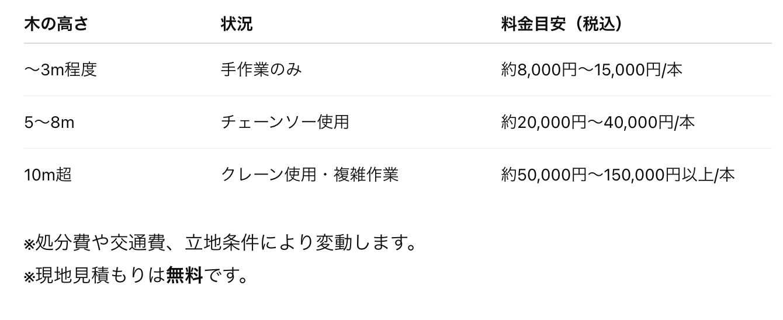The image size is (783, 320).
Task: Click the 状況 column header
Action: tap(237, 25)
